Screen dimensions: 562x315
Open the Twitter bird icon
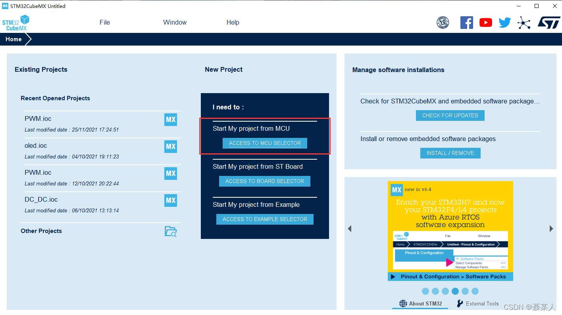[505, 23]
